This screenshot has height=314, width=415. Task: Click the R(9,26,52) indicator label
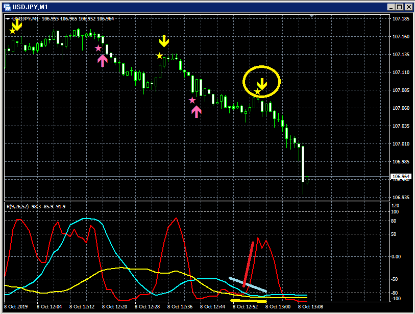[x=17, y=206]
